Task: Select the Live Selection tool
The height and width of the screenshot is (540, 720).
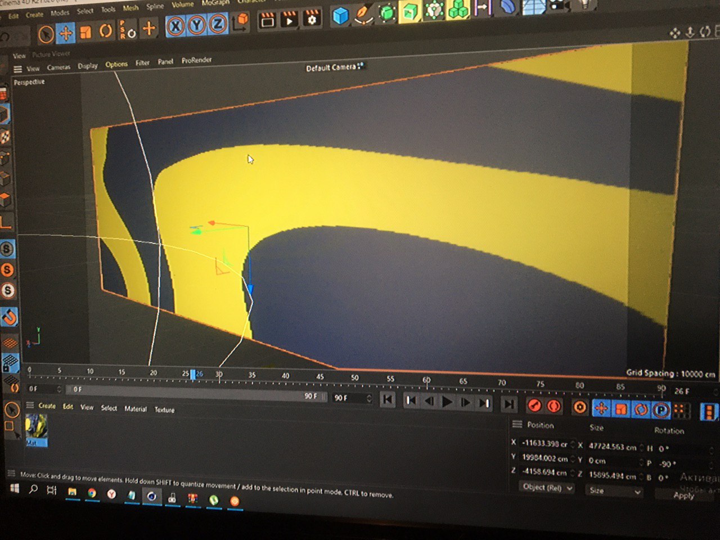Action: coord(46,35)
